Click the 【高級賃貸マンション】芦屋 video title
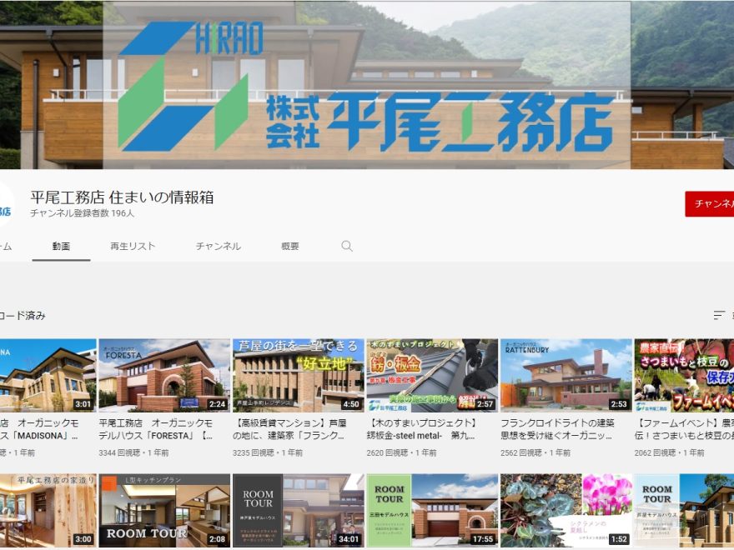The height and width of the screenshot is (550, 734). coord(289,429)
